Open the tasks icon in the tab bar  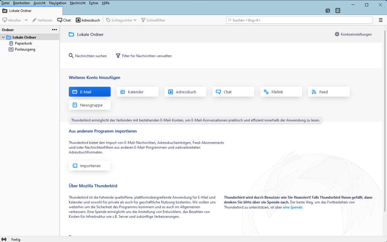(338, 10)
